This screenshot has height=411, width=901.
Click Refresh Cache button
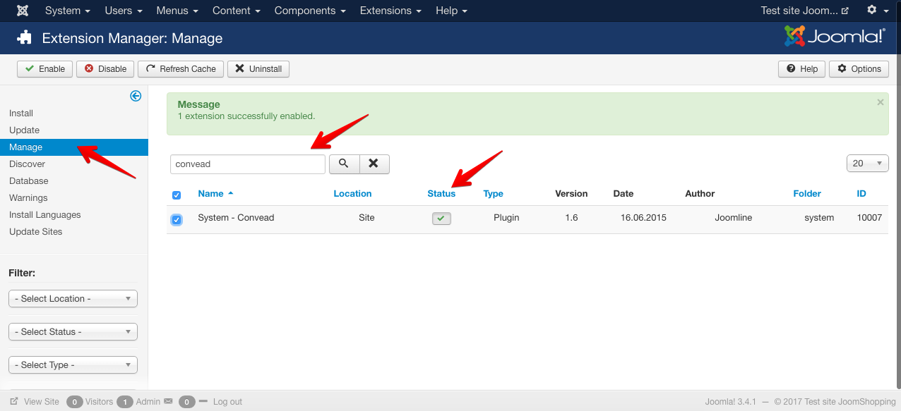tap(181, 68)
